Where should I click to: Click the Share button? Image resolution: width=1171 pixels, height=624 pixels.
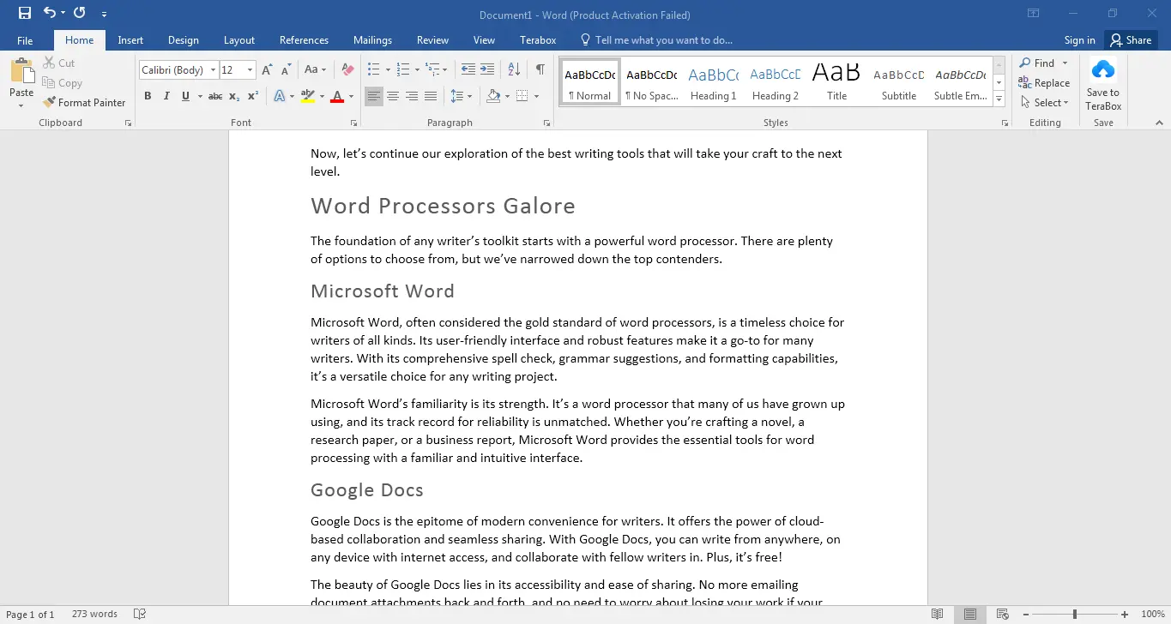(1131, 40)
